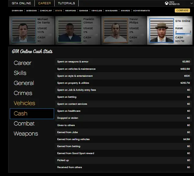Screen dimensions: 194x176
Task: Click the 'GTA Online Cash Stats' heading
Action: [32, 51]
